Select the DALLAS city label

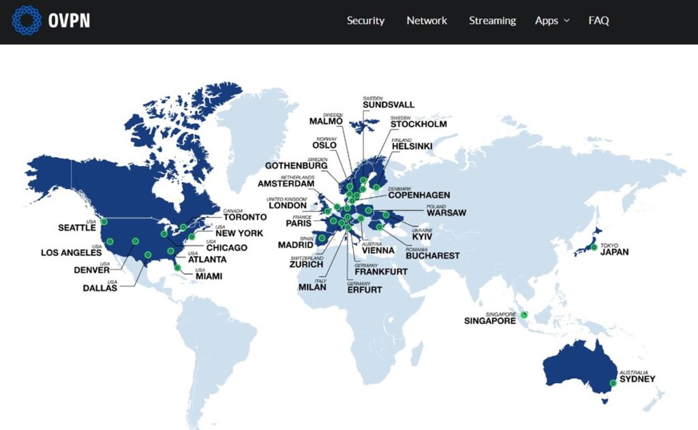point(100,288)
